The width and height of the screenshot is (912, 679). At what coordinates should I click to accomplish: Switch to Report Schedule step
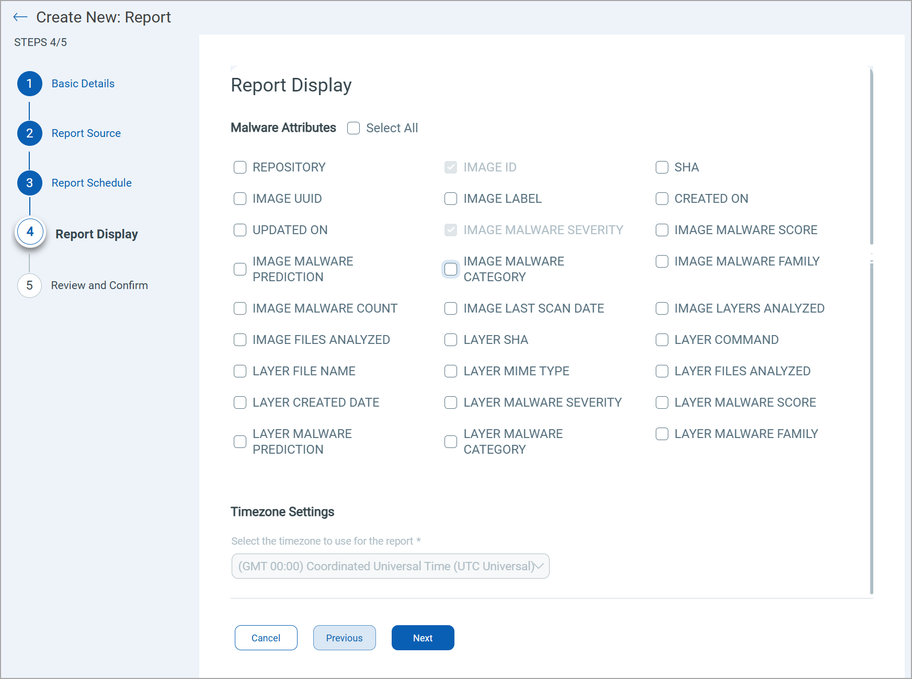(x=92, y=183)
